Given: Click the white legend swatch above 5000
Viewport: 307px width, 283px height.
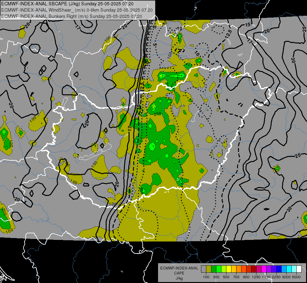Looking at the screenshot, I should [299, 269].
